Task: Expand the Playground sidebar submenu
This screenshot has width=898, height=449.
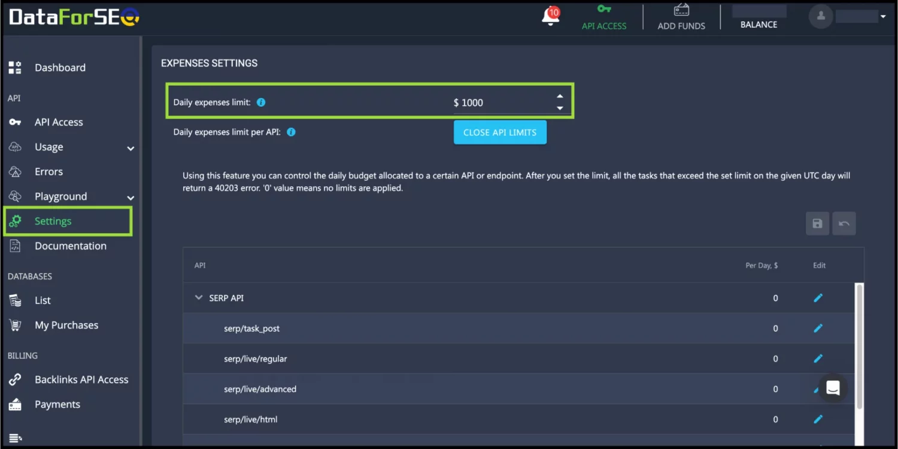Action: [x=131, y=198]
